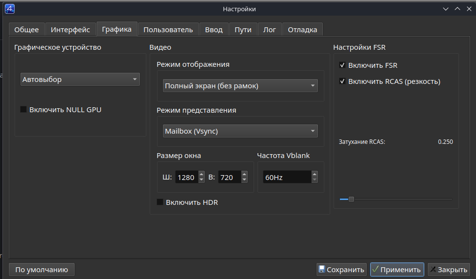The image size is (476, 279).
Task: Open the Отладка tab
Action: pos(302,30)
